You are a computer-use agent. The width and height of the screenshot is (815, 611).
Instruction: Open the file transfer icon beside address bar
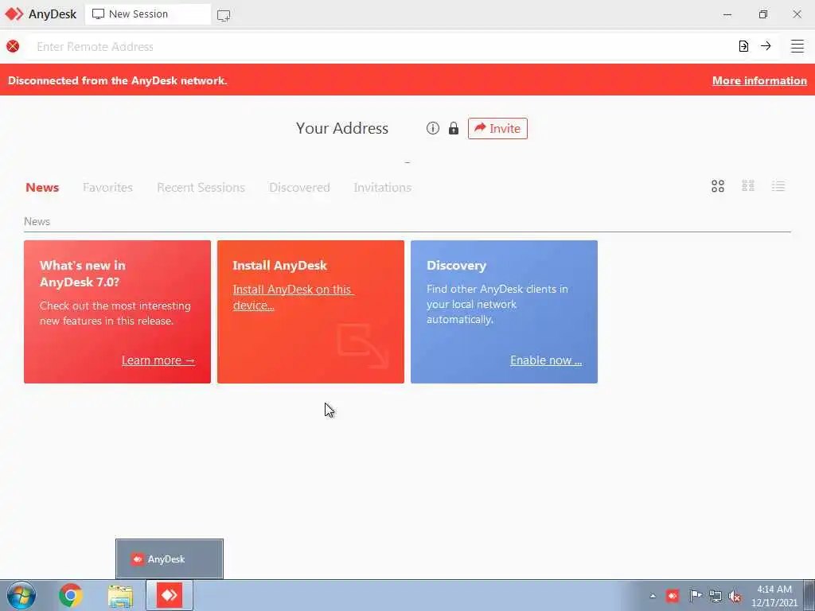click(744, 46)
